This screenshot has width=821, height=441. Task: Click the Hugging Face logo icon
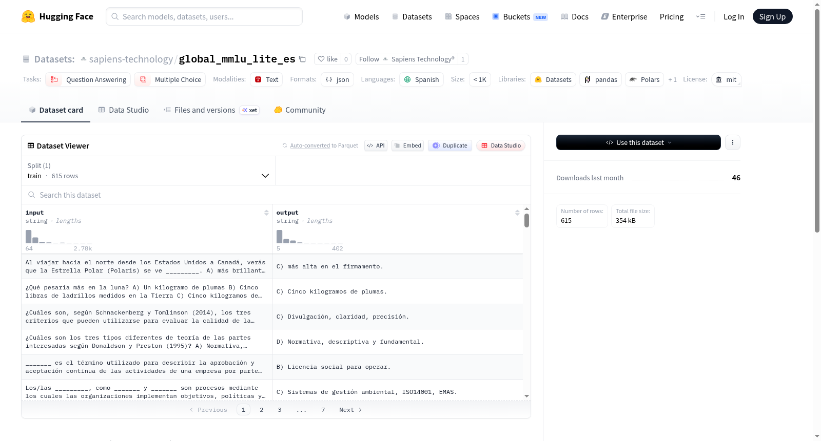click(x=28, y=16)
